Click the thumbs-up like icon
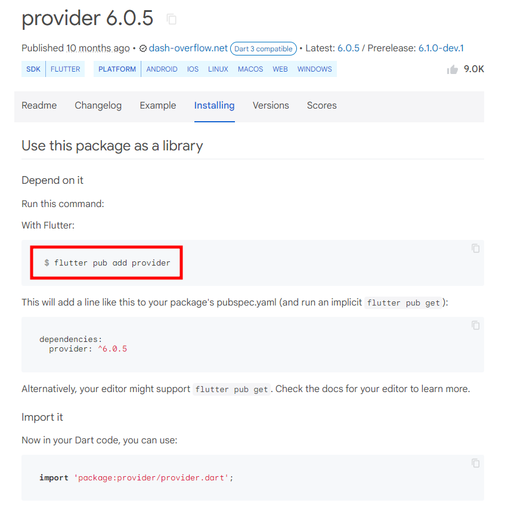 click(452, 69)
